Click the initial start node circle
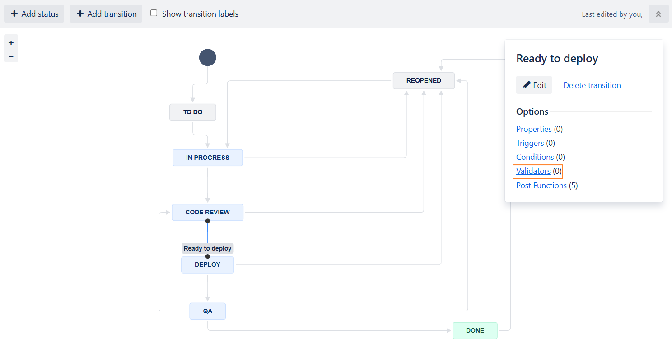This screenshot has width=672, height=348. 208,58
